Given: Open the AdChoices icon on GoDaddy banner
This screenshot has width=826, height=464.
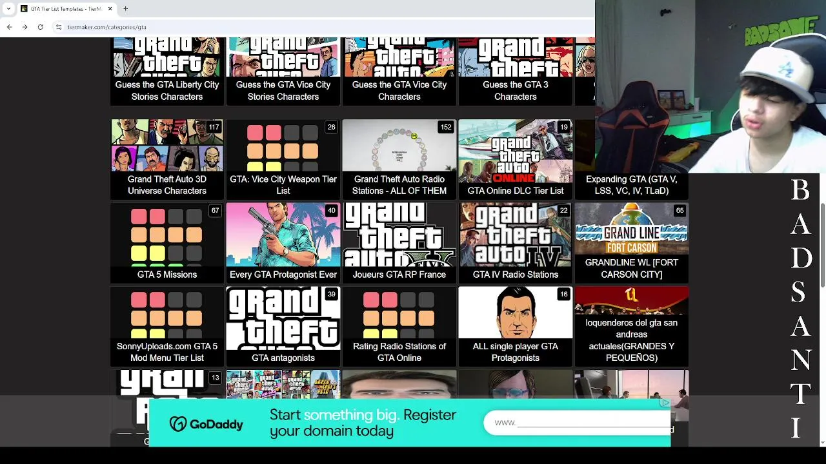Looking at the screenshot, I should coord(665,403).
